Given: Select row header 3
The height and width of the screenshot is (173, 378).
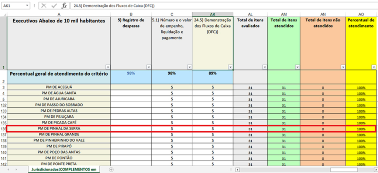Looking at the screenshot, I should (4, 87).
